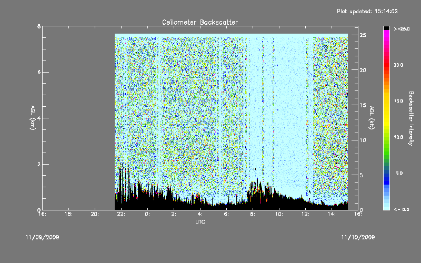This screenshot has height=263, width=421.
Task: Click the "15" tick on the kft axis
Action: point(363,105)
